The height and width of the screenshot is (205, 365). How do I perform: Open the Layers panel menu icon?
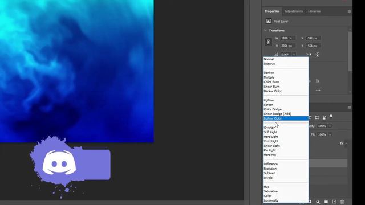(349, 108)
